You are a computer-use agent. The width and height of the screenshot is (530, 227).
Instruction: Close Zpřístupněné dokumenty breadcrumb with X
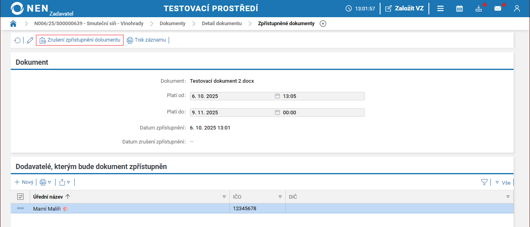click(323, 24)
